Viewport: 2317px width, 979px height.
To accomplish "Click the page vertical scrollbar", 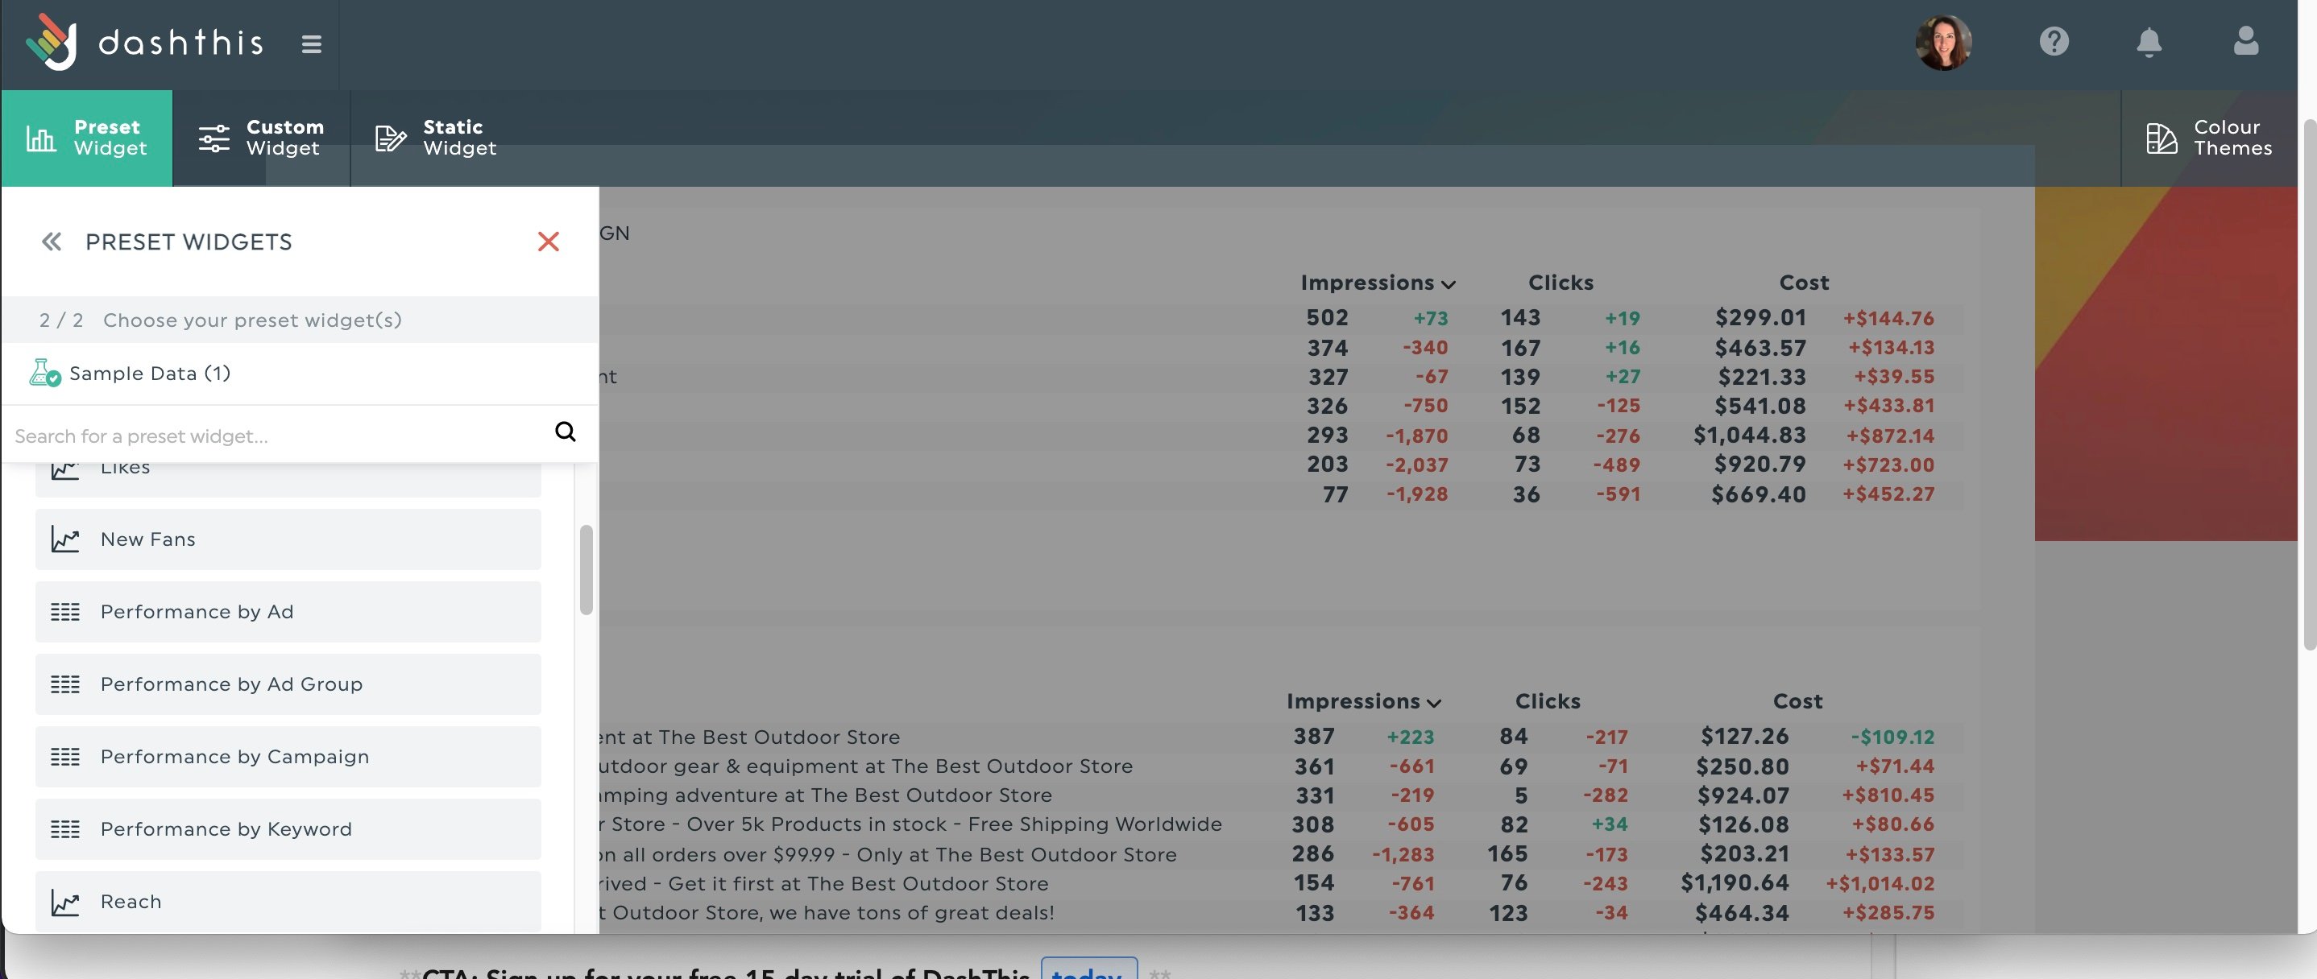I will pos(2309,383).
